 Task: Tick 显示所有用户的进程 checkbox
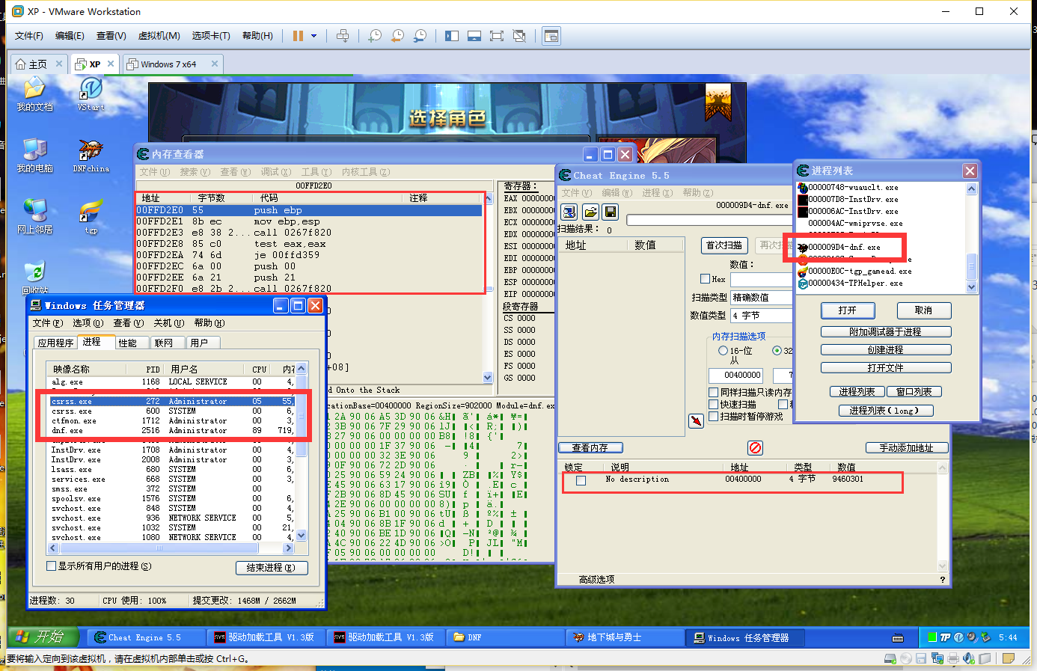[x=52, y=566]
